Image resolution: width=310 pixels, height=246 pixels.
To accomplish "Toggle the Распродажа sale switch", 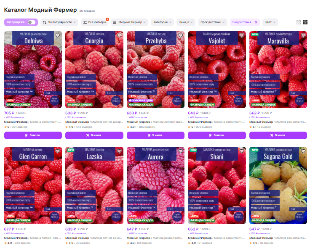I will [32, 22].
